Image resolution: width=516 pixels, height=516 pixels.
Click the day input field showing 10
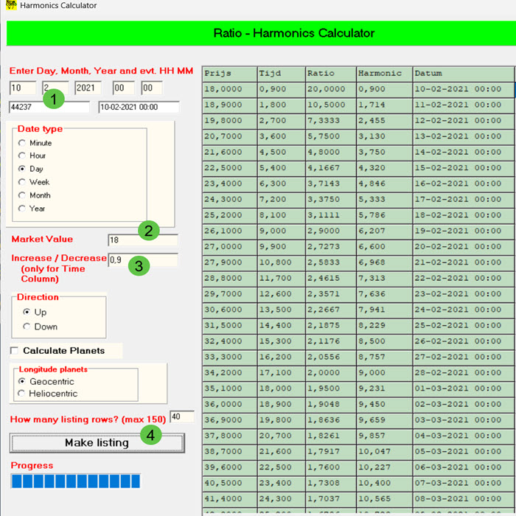[x=22, y=88]
